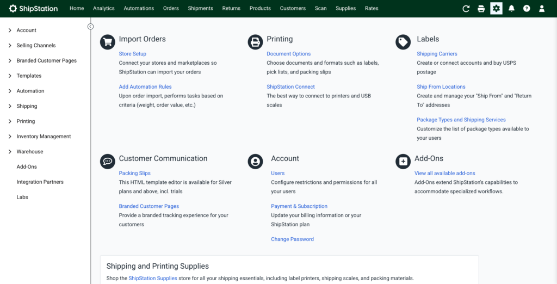Select Add-Ons in the sidebar
This screenshot has width=557, height=284.
click(x=27, y=166)
